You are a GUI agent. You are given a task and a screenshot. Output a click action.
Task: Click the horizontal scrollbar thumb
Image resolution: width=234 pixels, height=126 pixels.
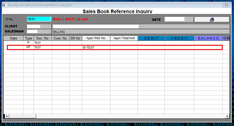click(x=22, y=116)
